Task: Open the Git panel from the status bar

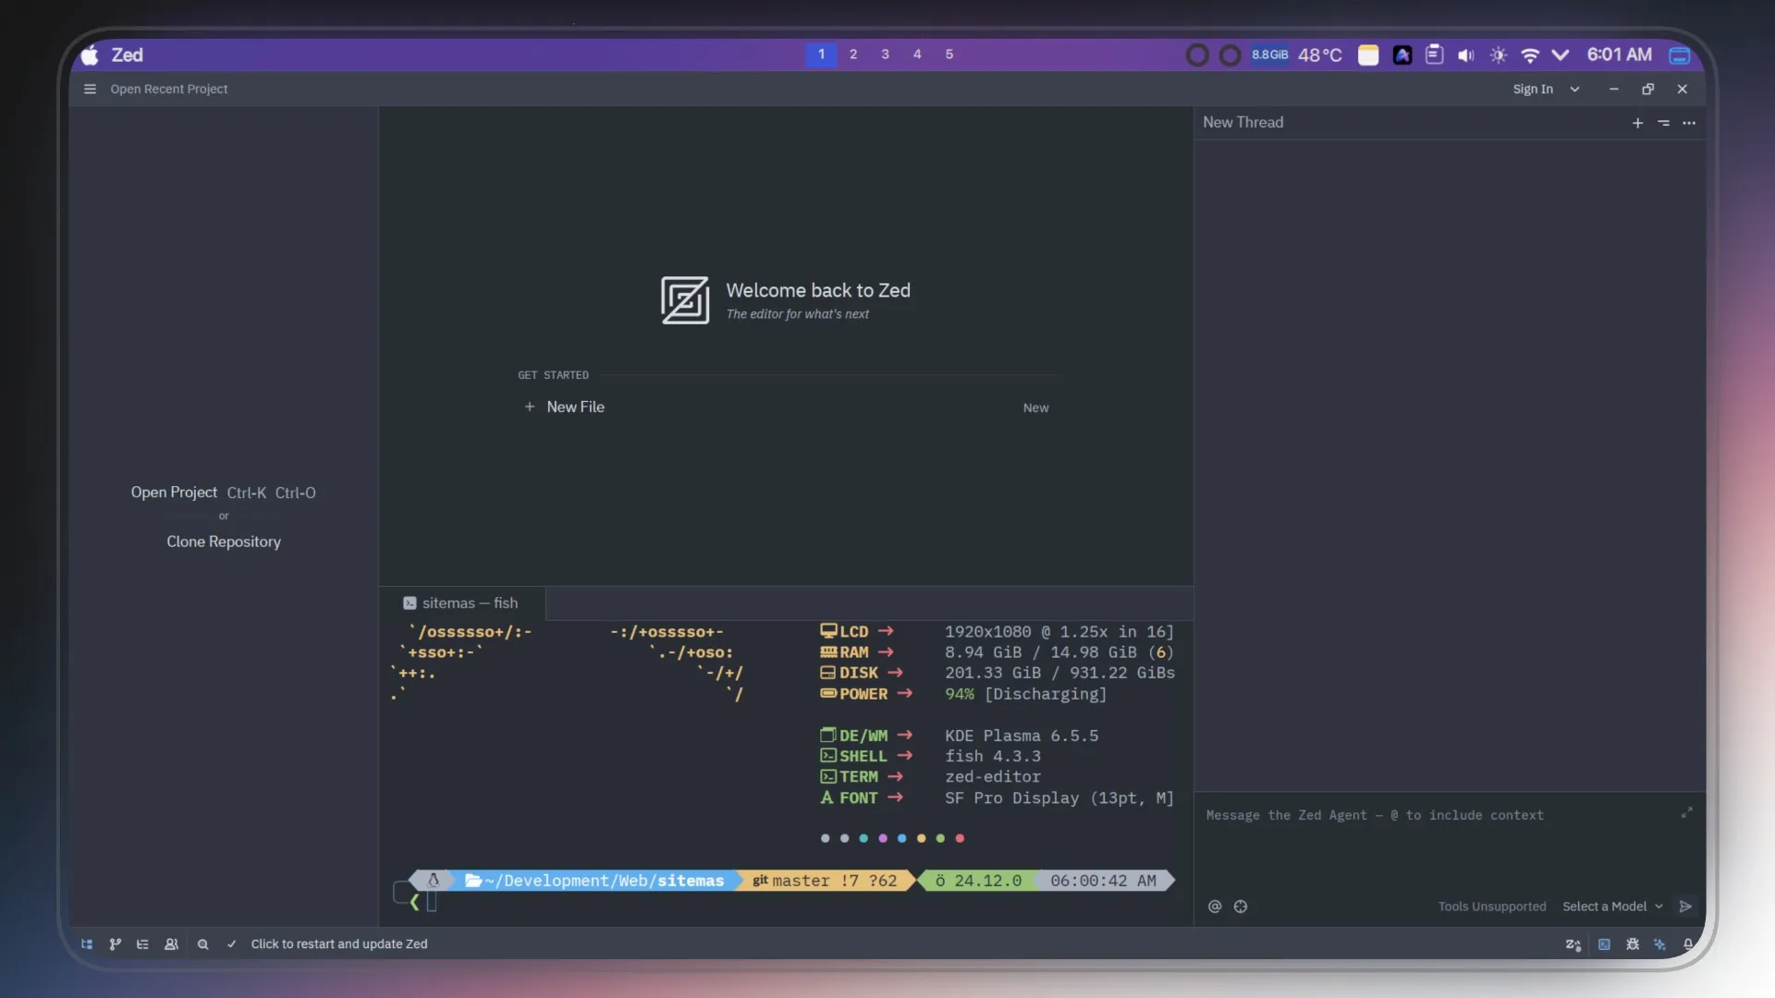Action: click(x=115, y=944)
